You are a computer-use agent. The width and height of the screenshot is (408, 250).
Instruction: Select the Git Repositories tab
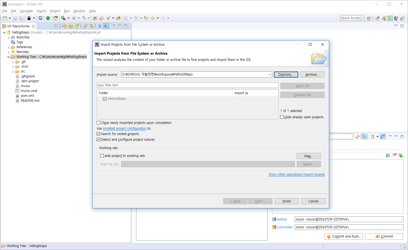click(18, 26)
